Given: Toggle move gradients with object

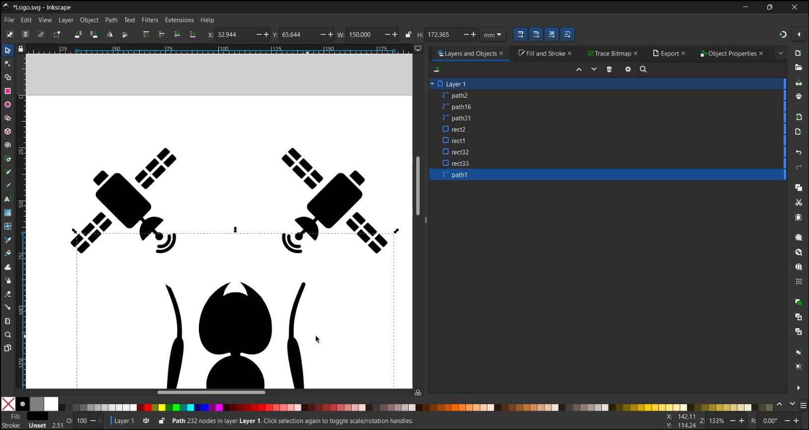Looking at the screenshot, I should [552, 35].
